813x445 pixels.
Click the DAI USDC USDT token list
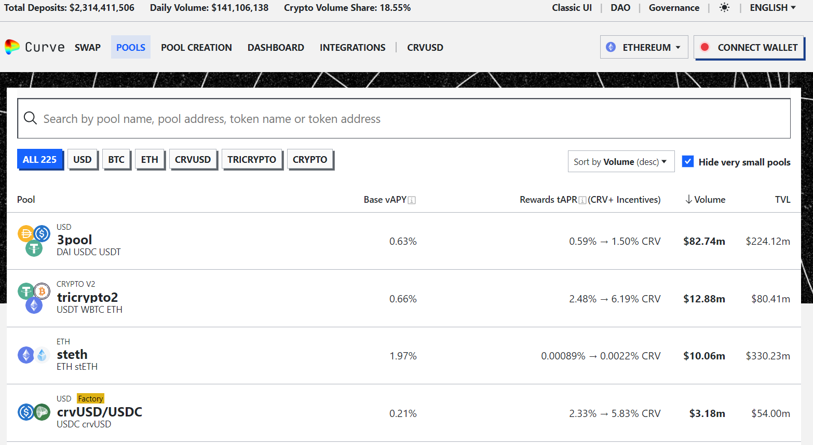[89, 252]
